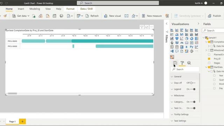Screen dimensions: 224x126
Task: Click the Publish button
Action: pos(215,16)
